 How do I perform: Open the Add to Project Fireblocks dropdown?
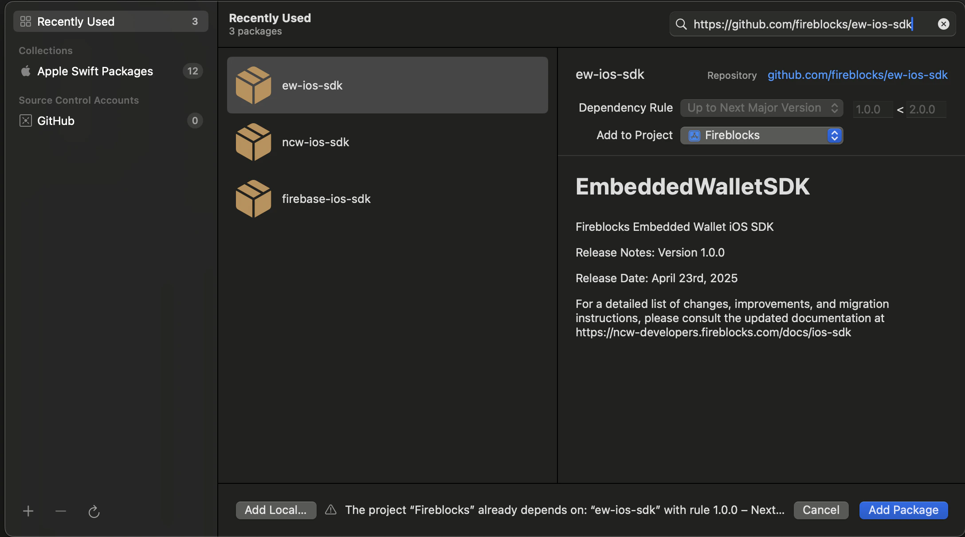coord(762,135)
